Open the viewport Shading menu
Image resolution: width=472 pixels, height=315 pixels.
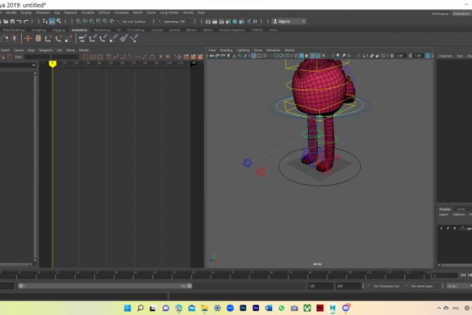(226, 50)
